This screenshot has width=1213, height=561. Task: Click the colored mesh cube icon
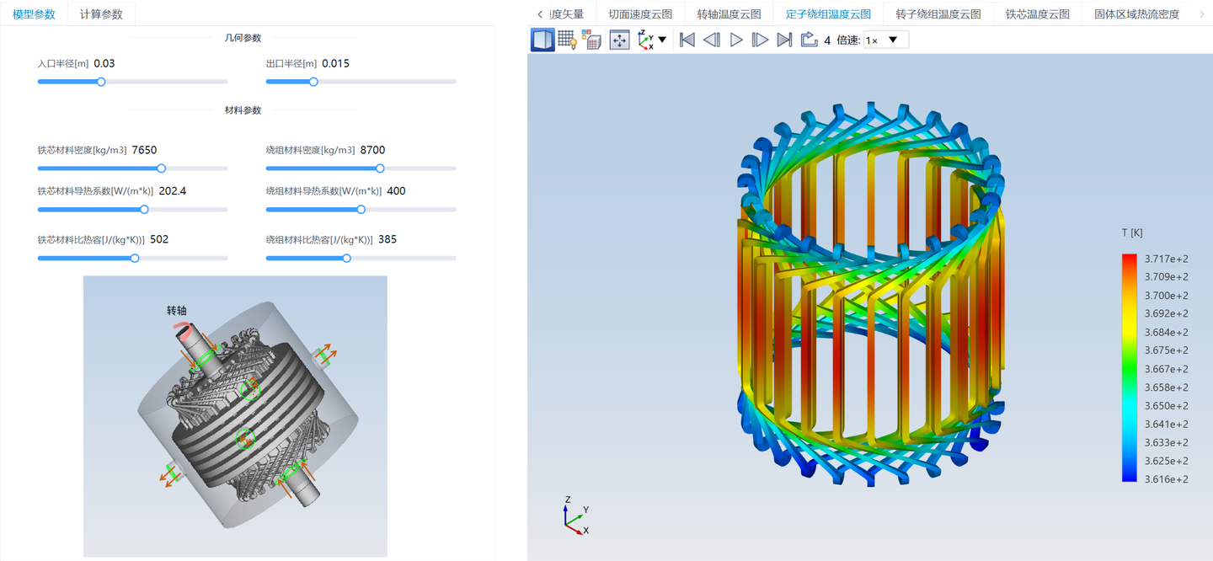point(591,40)
